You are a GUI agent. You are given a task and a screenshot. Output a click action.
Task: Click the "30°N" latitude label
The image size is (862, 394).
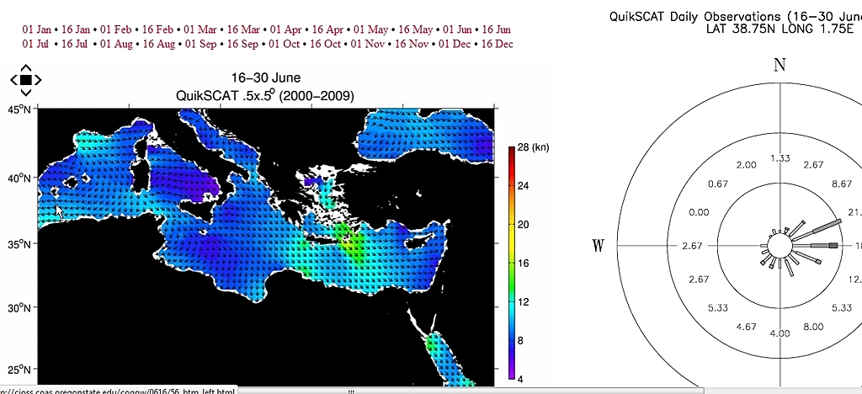(19, 308)
